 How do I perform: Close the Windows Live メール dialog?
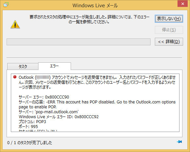point(182,4)
